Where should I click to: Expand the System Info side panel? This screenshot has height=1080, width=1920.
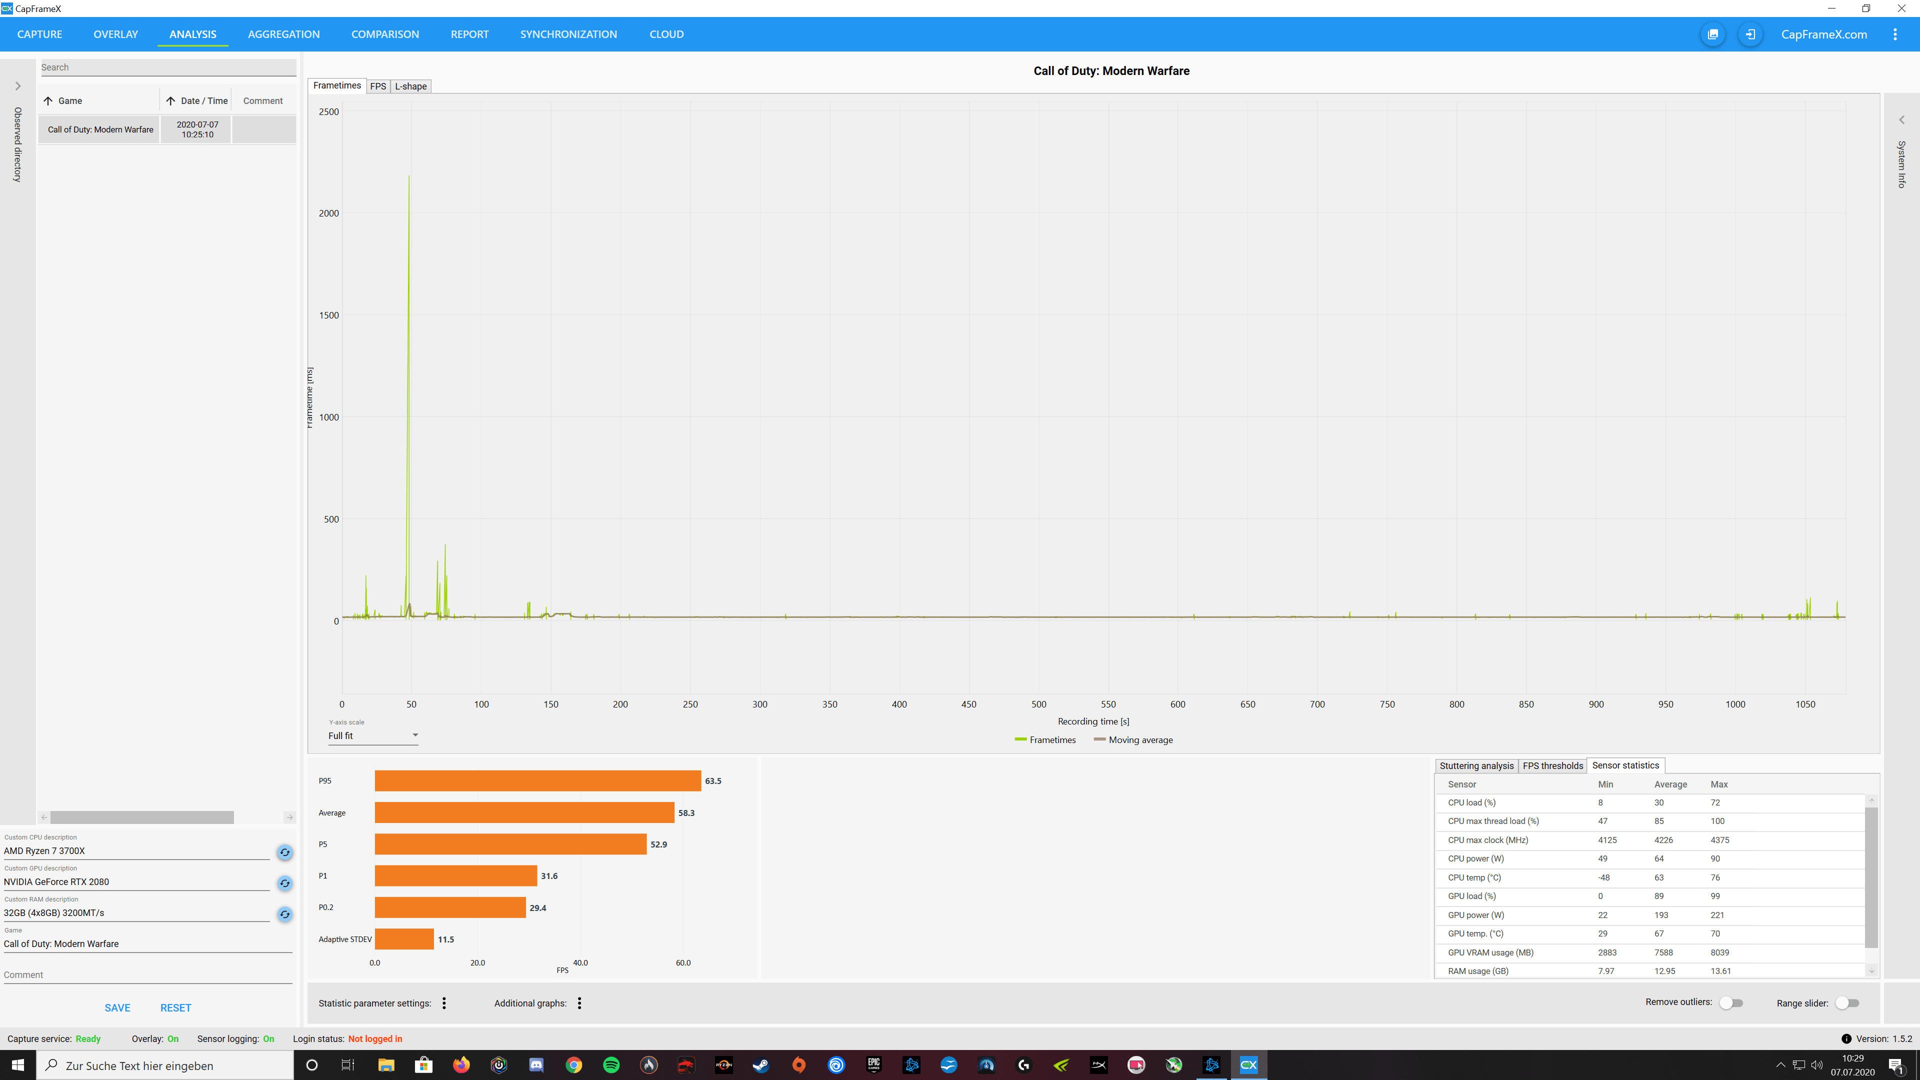(1901, 120)
